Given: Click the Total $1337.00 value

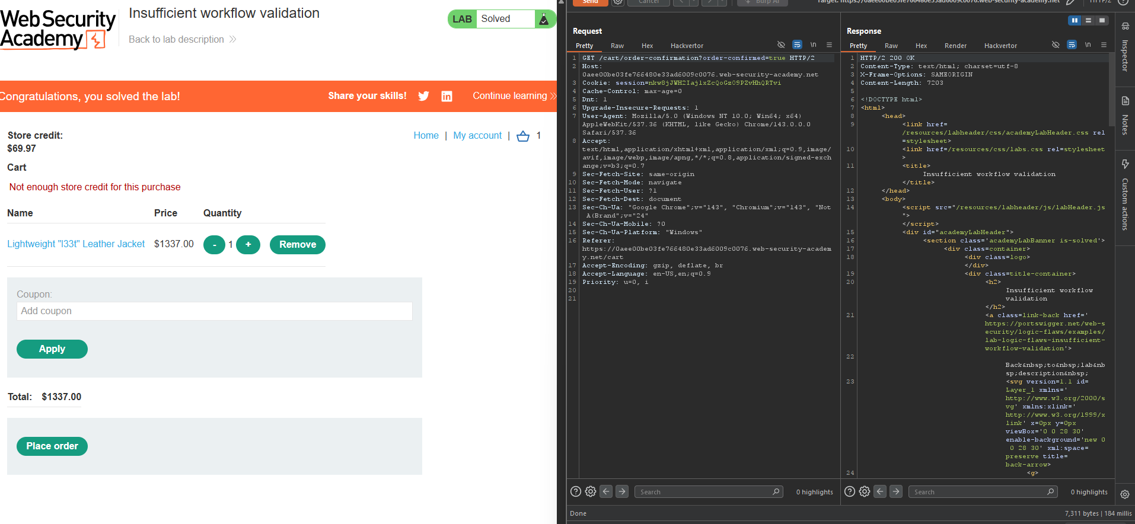Looking at the screenshot, I should [61, 397].
